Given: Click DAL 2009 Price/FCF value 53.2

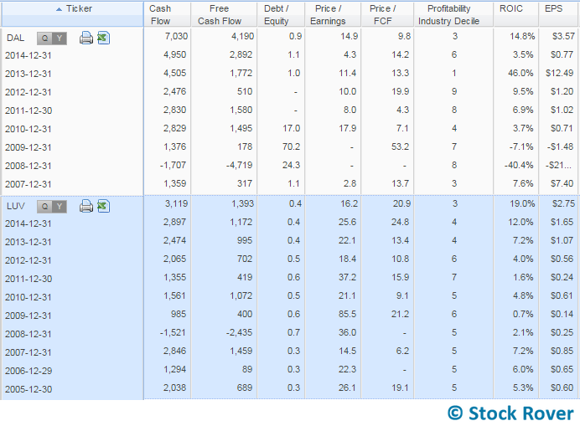Looking at the screenshot, I should pos(401,147).
